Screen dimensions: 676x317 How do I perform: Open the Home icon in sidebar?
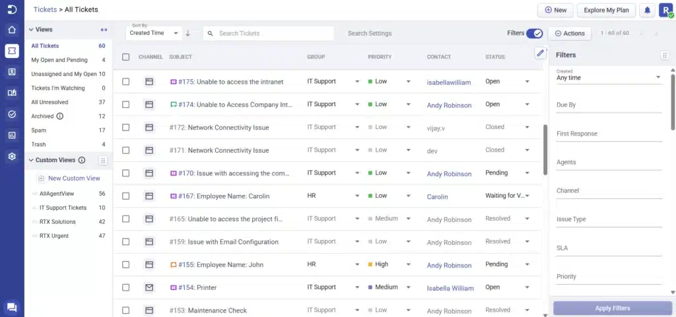pos(12,30)
